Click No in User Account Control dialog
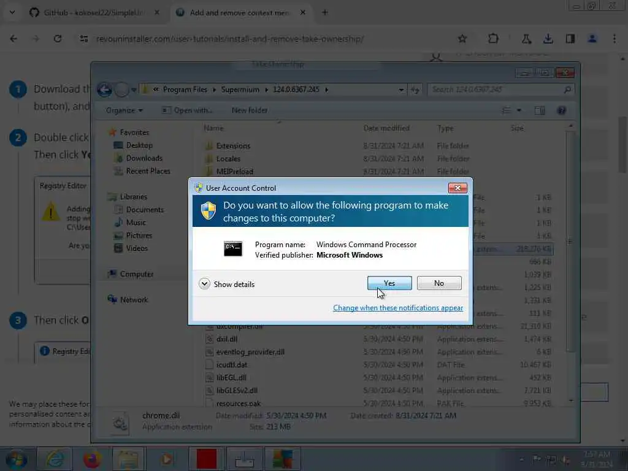Viewport: 628px width, 471px height. click(x=439, y=283)
